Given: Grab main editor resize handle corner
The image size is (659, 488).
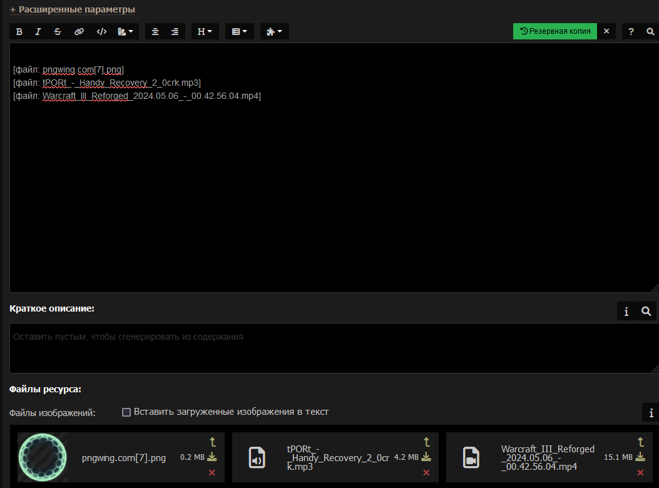Looking at the screenshot, I should coord(655,288).
